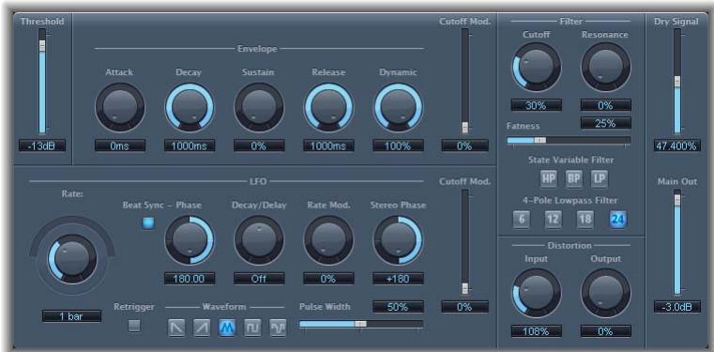Click the Pulse Width value field 50%
Viewport: 714px width, 352px height.
tap(398, 306)
